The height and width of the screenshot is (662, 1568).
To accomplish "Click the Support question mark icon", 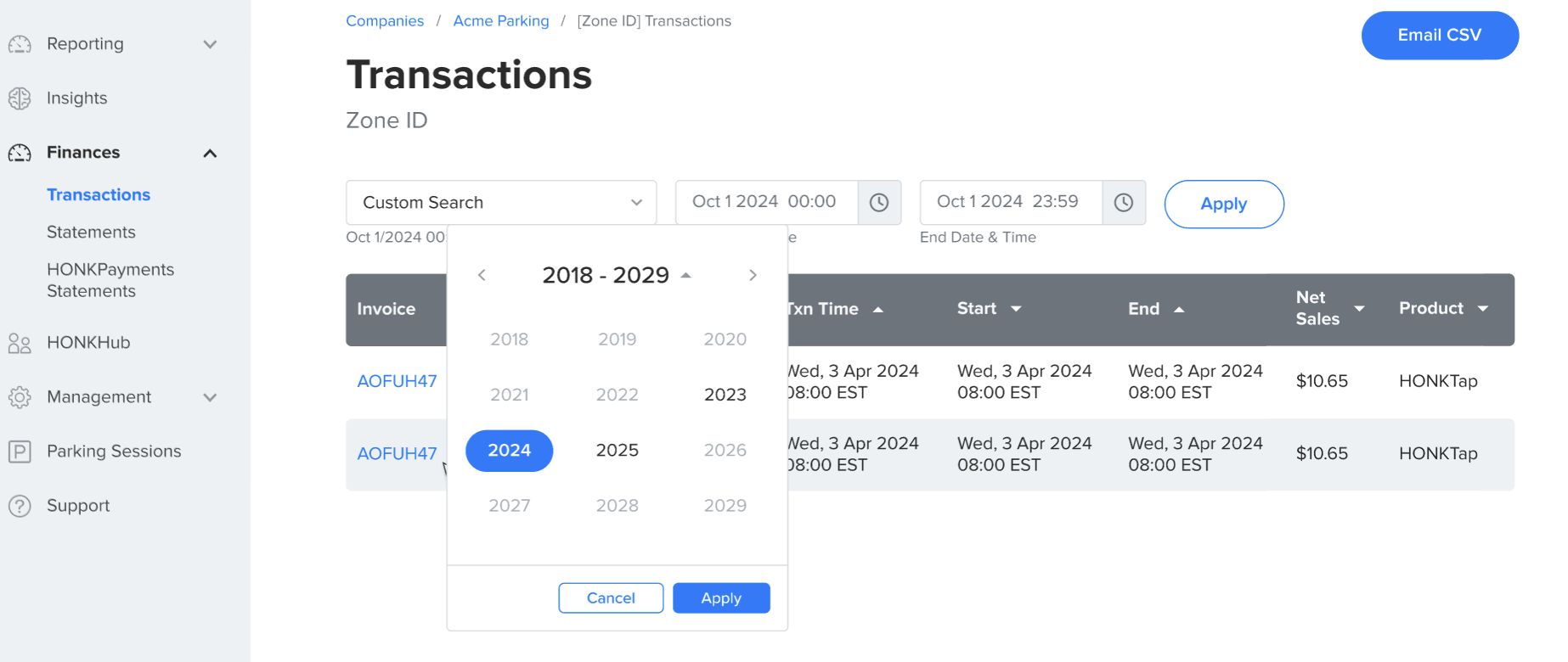I will [20, 506].
